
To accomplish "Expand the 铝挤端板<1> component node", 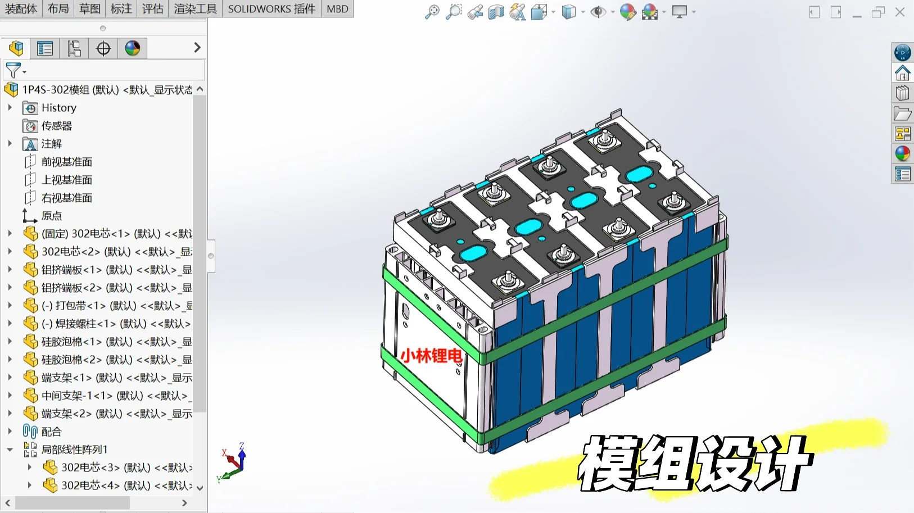I will coord(10,269).
